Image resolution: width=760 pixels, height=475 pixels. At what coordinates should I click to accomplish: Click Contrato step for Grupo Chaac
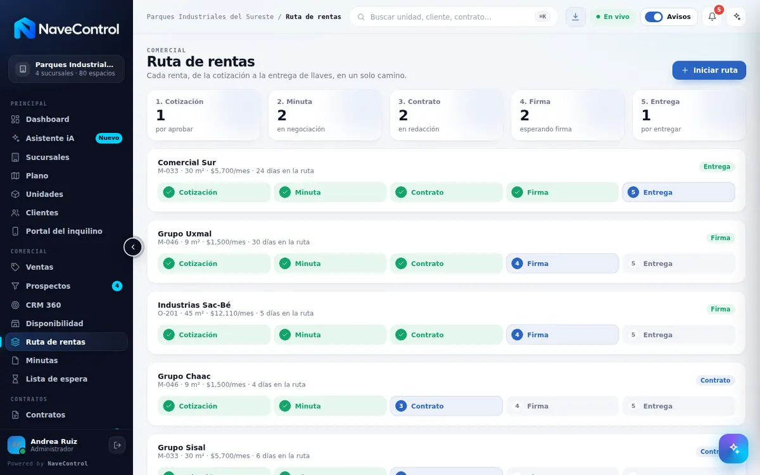click(x=446, y=406)
